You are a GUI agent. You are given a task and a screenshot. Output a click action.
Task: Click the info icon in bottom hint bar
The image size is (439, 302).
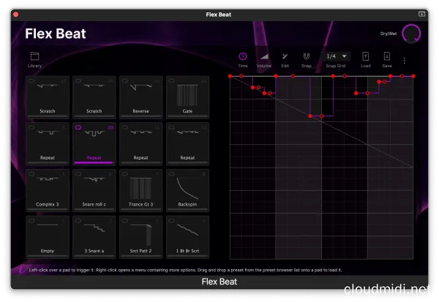(20, 271)
